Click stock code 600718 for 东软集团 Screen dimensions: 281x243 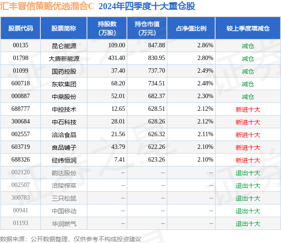point(21,84)
